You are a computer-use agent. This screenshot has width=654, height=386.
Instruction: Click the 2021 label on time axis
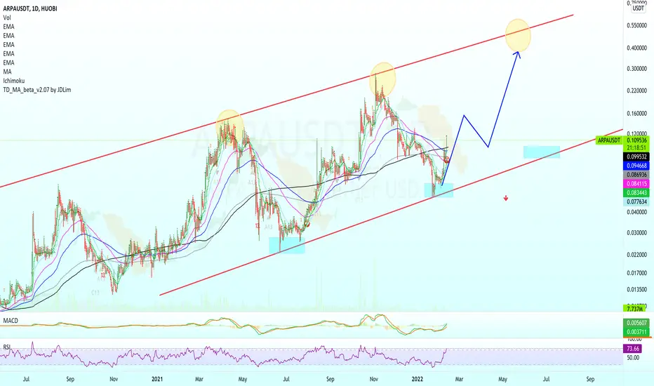157,379
